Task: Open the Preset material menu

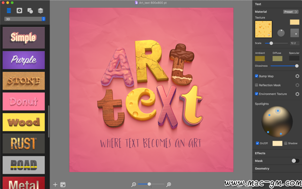Action: [x=290, y=12]
